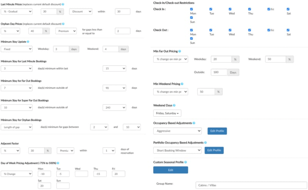The image size is (308, 190).
Task: Open the help icon for Orphan Day Prices
Action: 63,24
